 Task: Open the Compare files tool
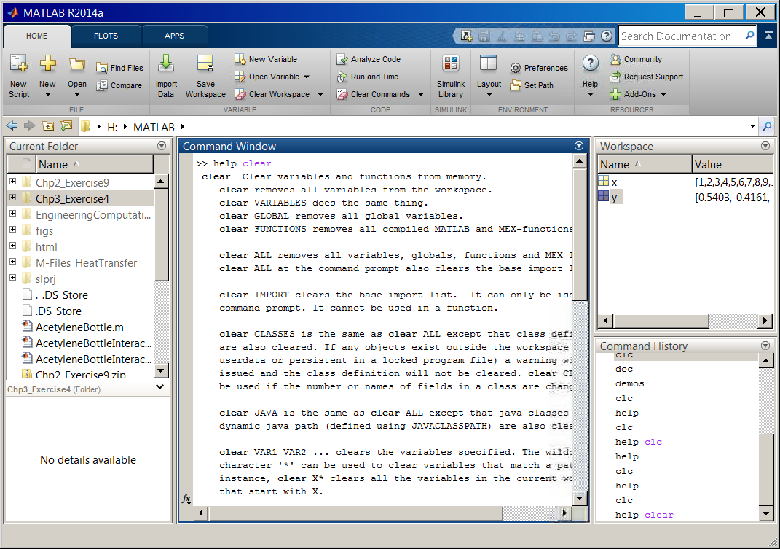[x=119, y=85]
